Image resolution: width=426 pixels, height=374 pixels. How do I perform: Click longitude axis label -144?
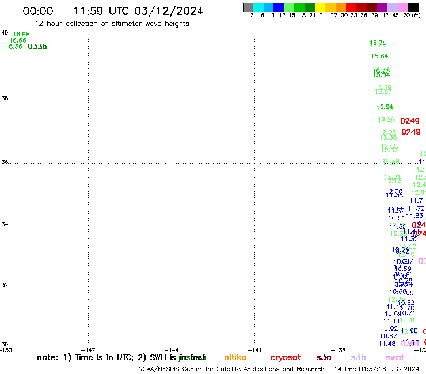(x=172, y=350)
